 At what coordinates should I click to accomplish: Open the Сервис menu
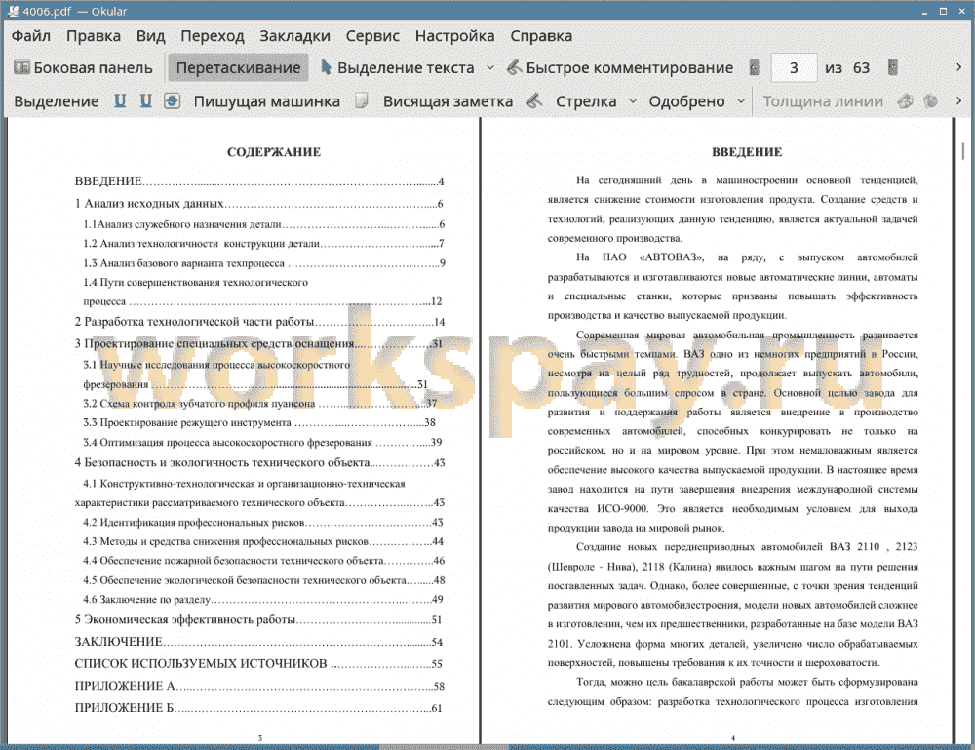click(x=372, y=36)
